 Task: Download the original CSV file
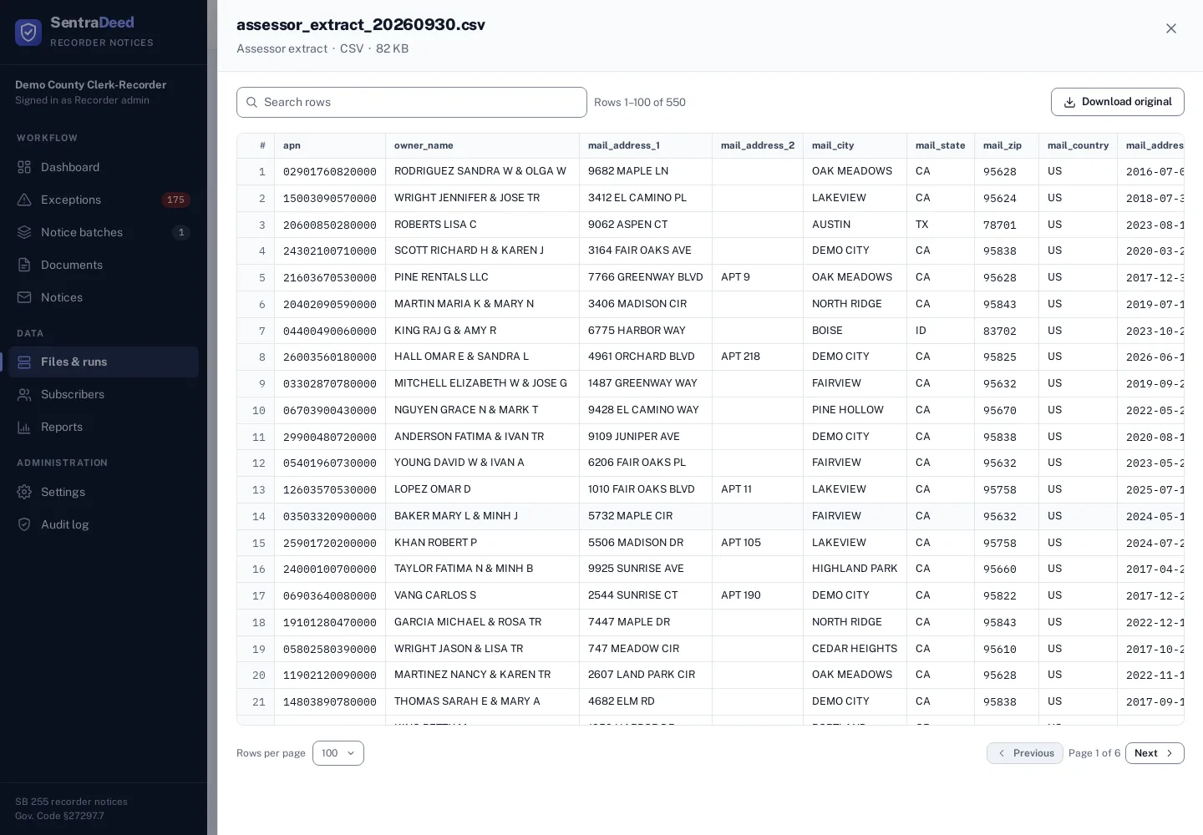[x=1118, y=102]
